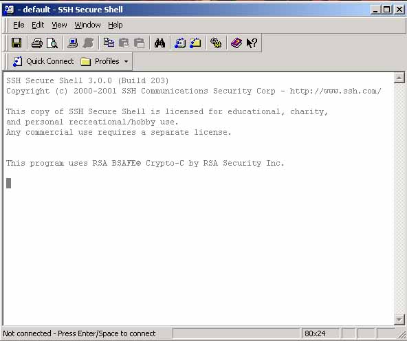Open the File menu

(x=19, y=25)
